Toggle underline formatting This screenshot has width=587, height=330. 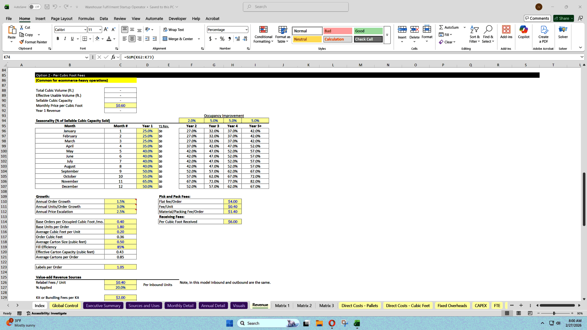[72, 38]
